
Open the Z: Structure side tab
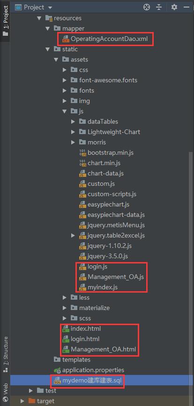(x=5, y=354)
